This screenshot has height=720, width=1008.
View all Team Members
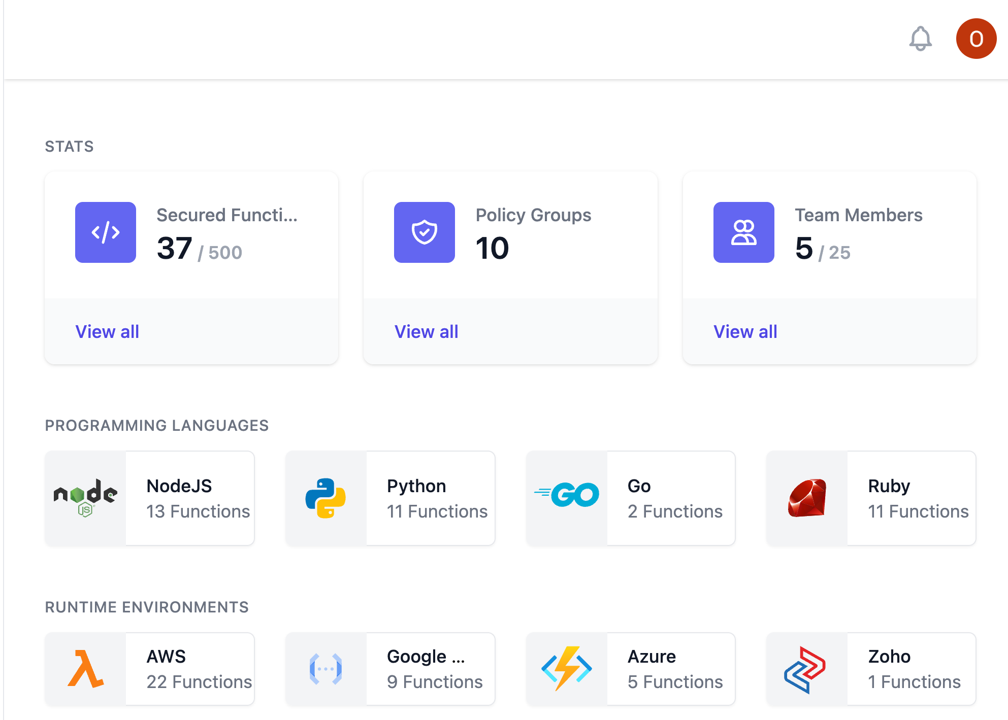745,331
